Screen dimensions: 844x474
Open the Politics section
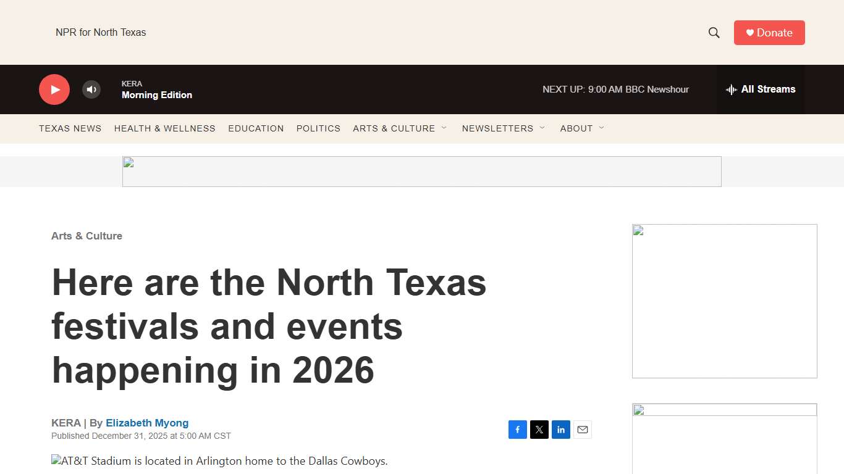(318, 128)
